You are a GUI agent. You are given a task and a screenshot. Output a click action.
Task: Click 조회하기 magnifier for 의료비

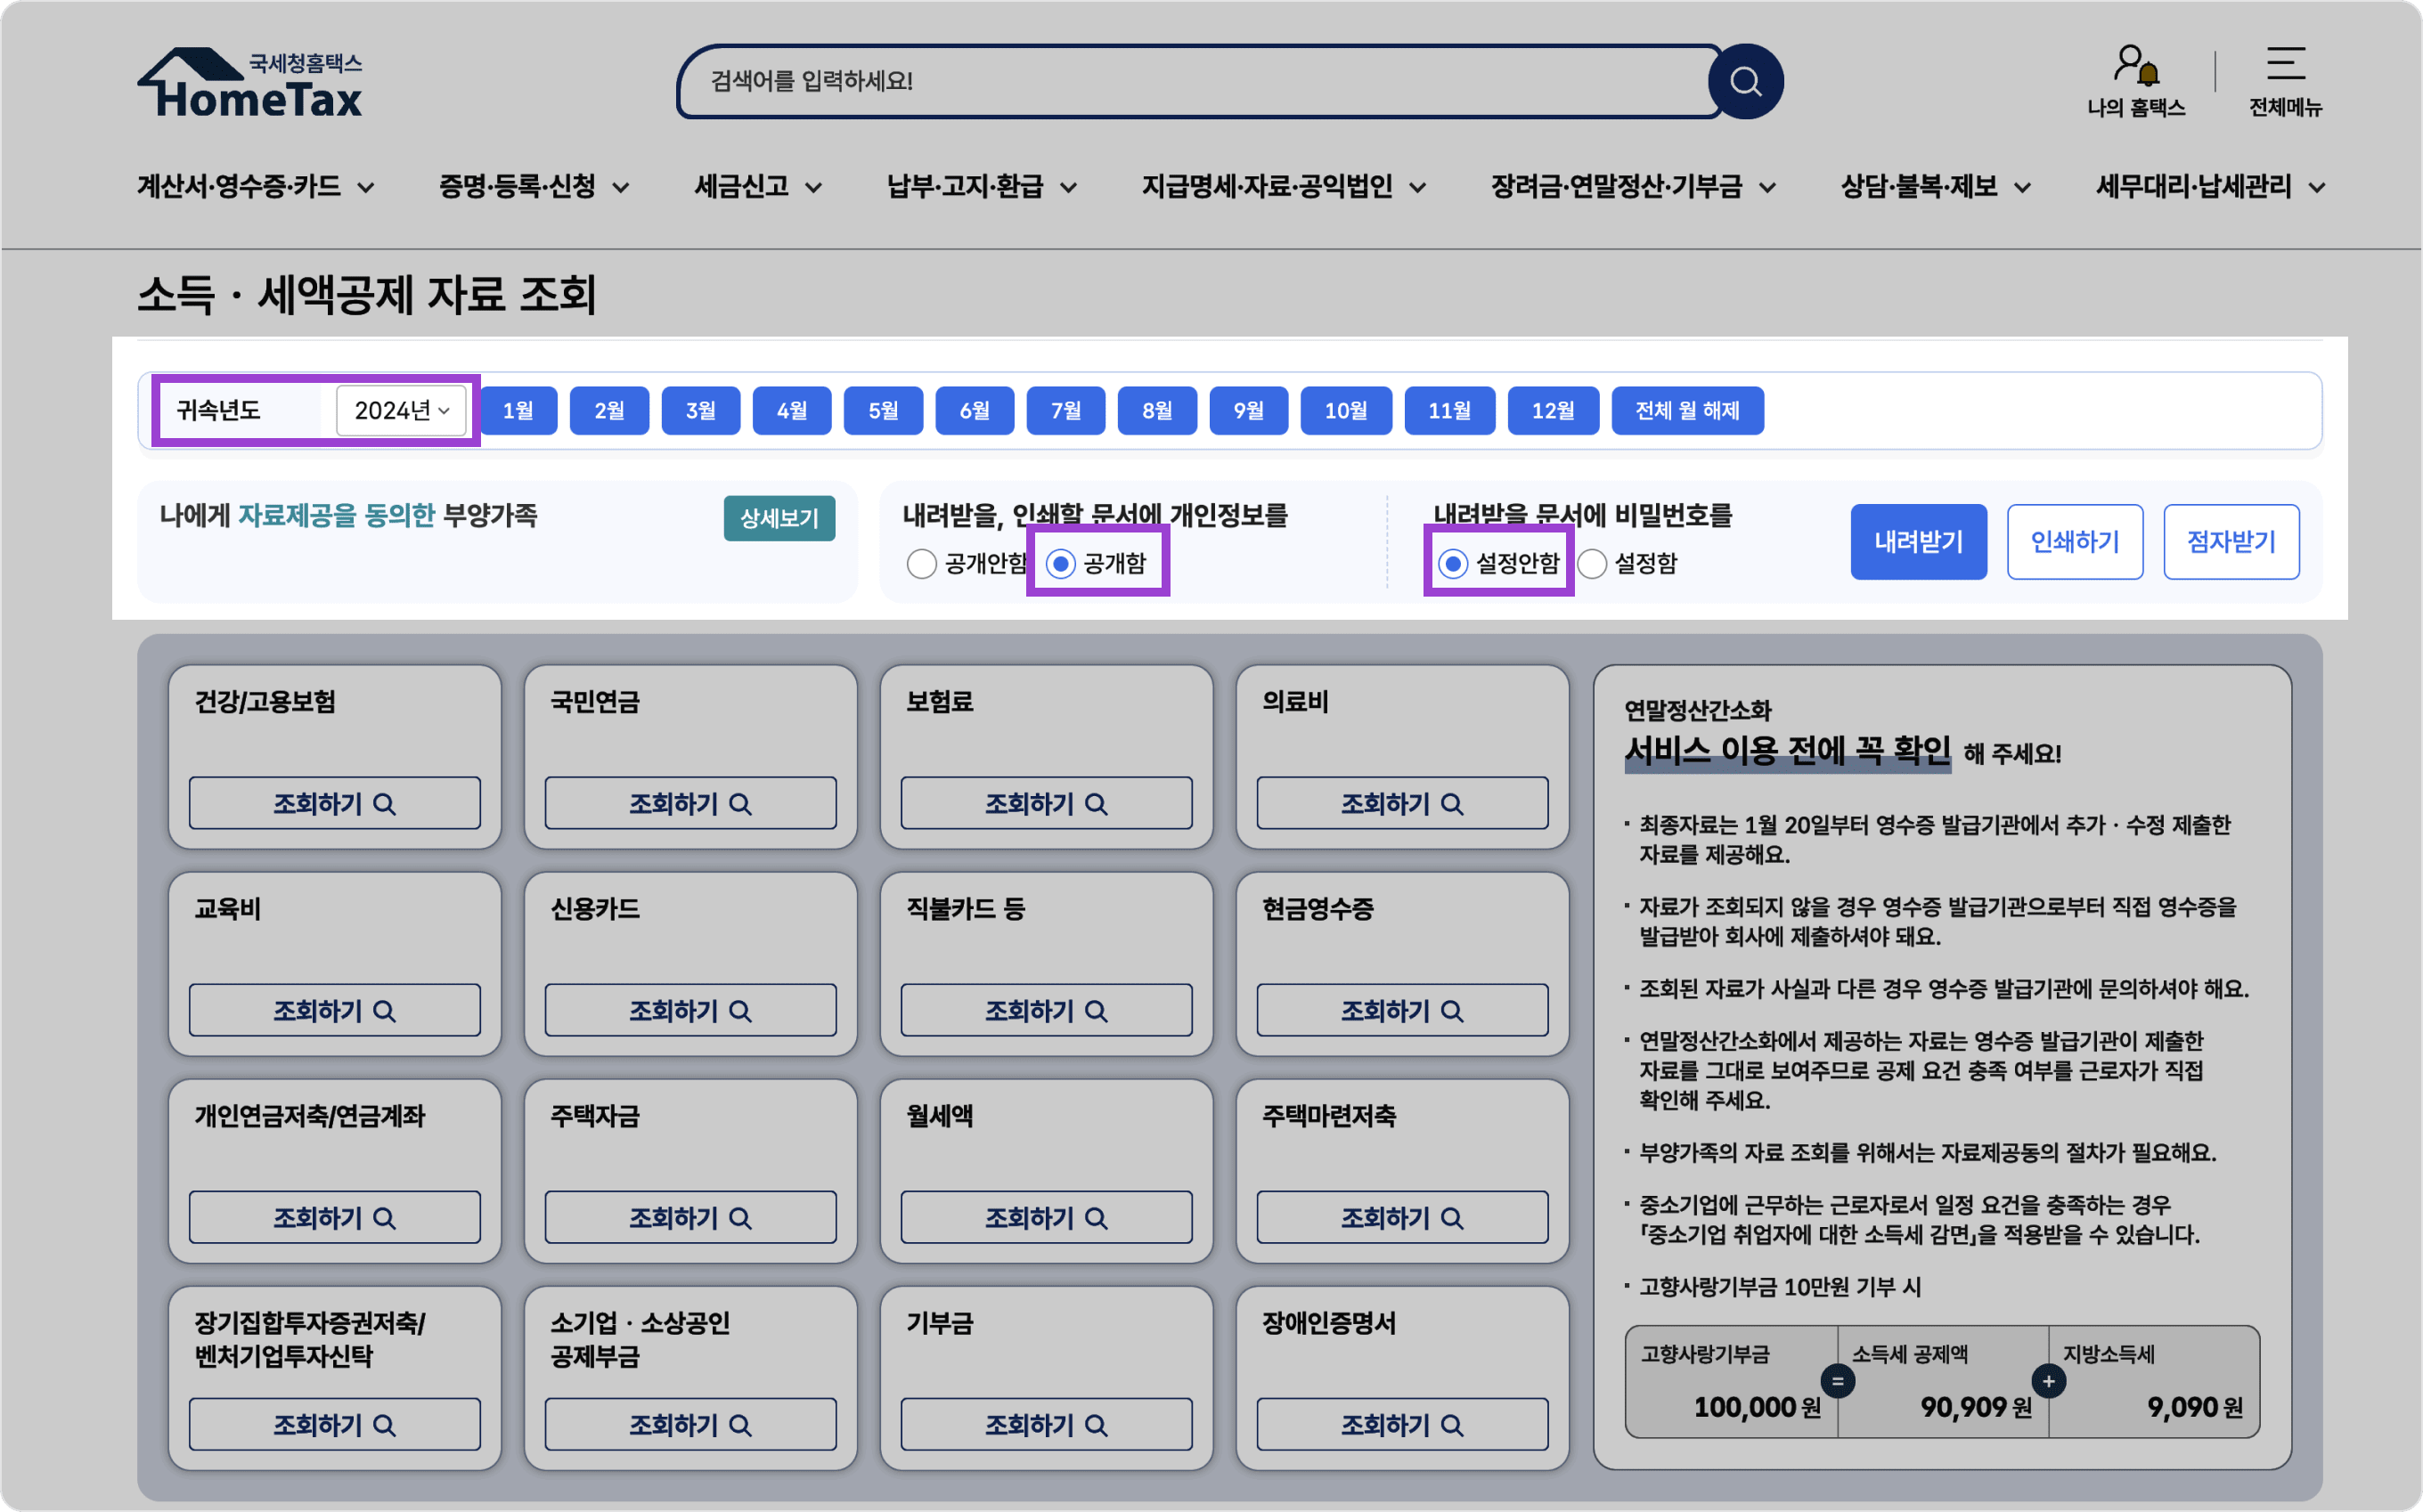point(1452,804)
